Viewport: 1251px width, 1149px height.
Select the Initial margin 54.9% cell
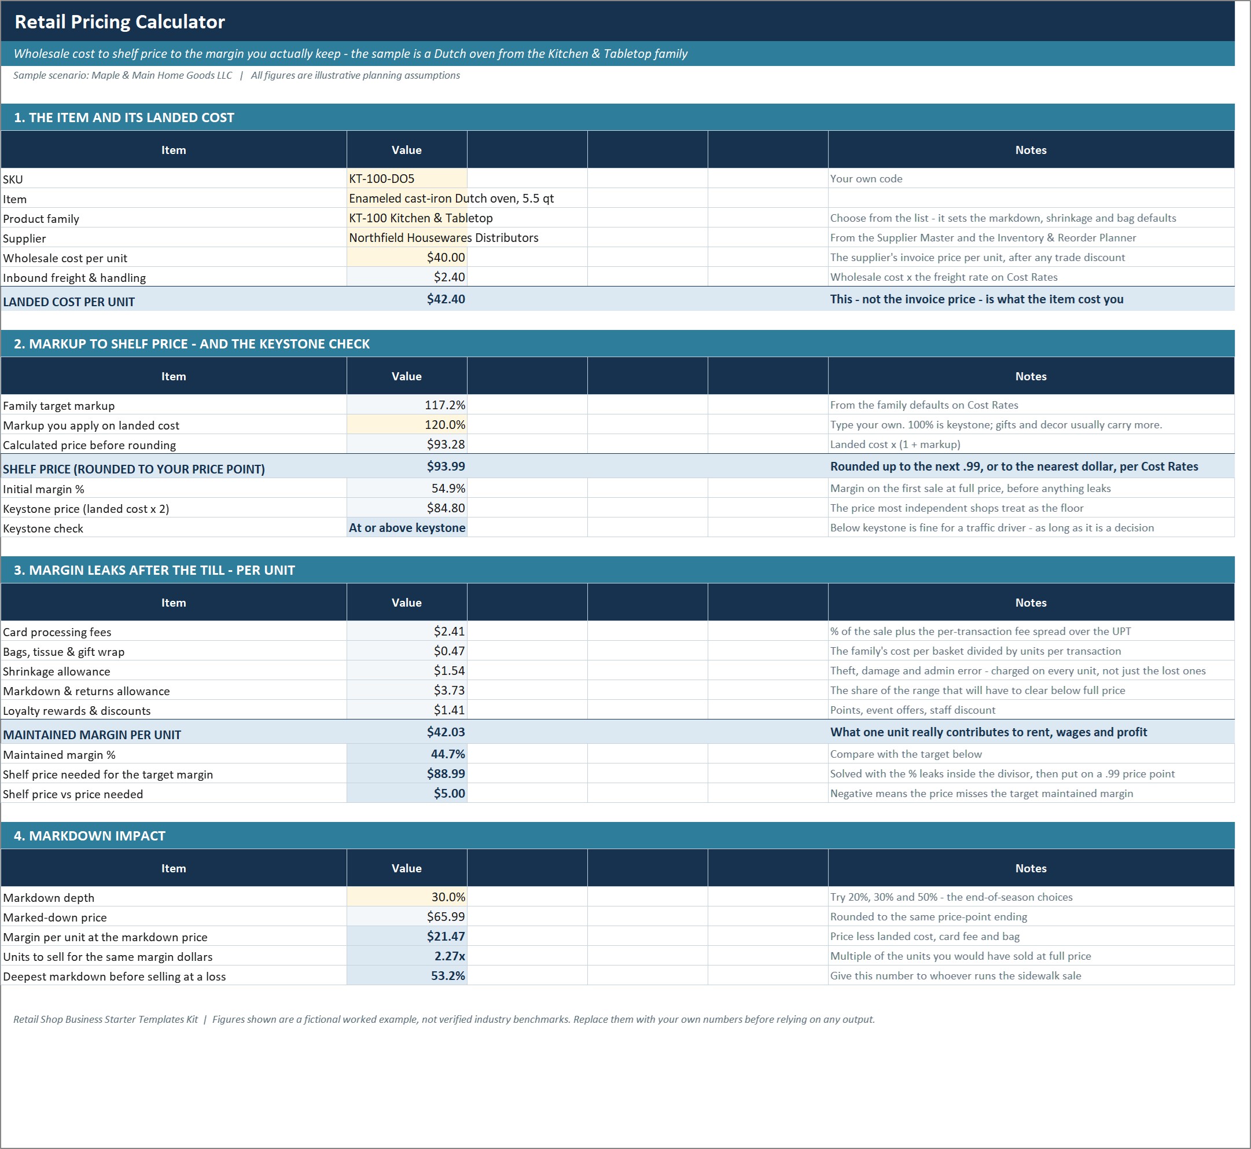(x=406, y=488)
